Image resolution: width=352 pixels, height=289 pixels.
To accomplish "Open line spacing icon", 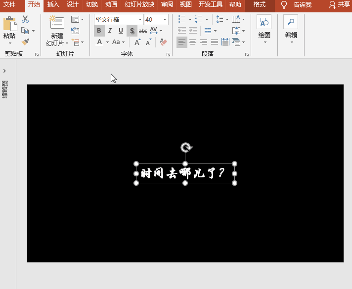I will pos(220,19).
